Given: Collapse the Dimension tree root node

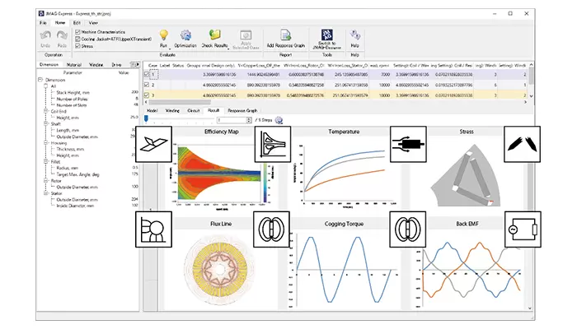Looking at the screenshot, I should 37,79.
